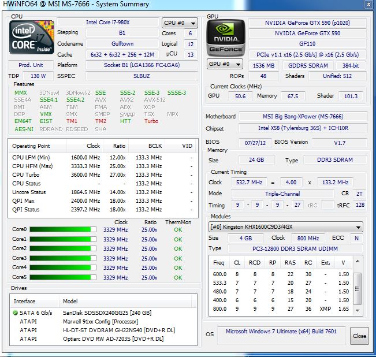
Task: Click the BIOS date 07/27/12 field
Action: pyautogui.click(x=255, y=143)
